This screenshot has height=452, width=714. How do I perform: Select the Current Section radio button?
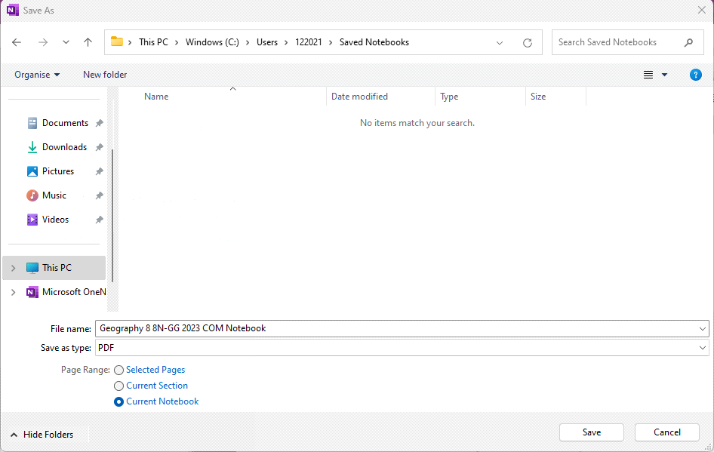(x=118, y=386)
